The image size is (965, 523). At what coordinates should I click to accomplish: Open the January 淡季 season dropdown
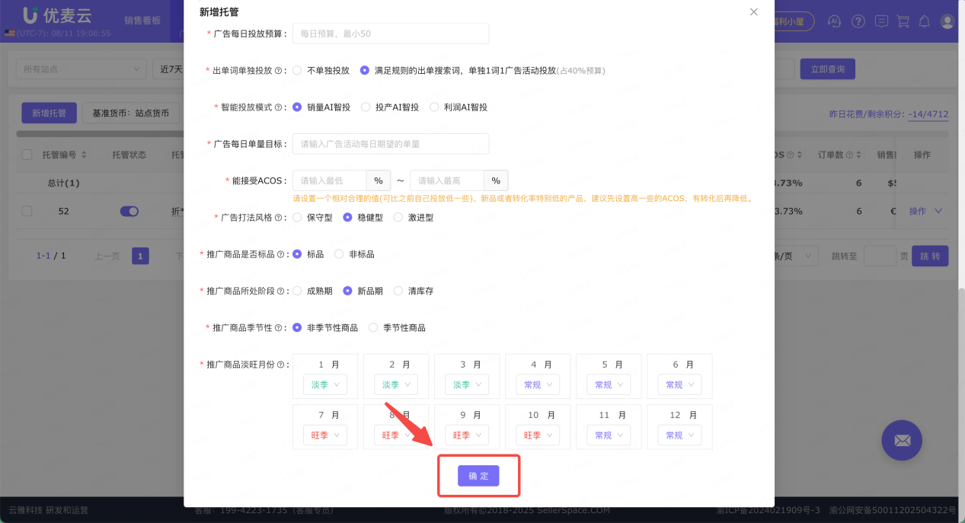[324, 384]
